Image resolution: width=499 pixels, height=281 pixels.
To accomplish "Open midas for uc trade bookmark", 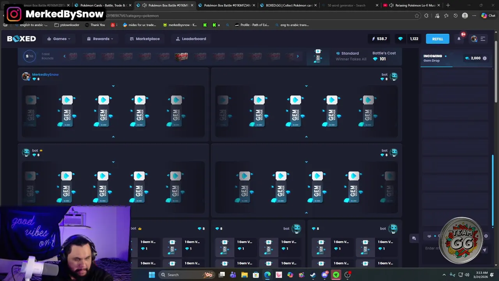I will pos(140,25).
